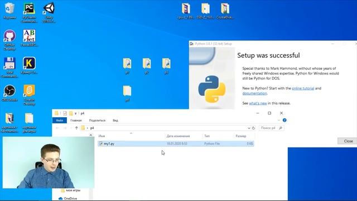Click properties icon in Explorer title bar
The height and width of the screenshot is (201, 357).
click(65, 113)
